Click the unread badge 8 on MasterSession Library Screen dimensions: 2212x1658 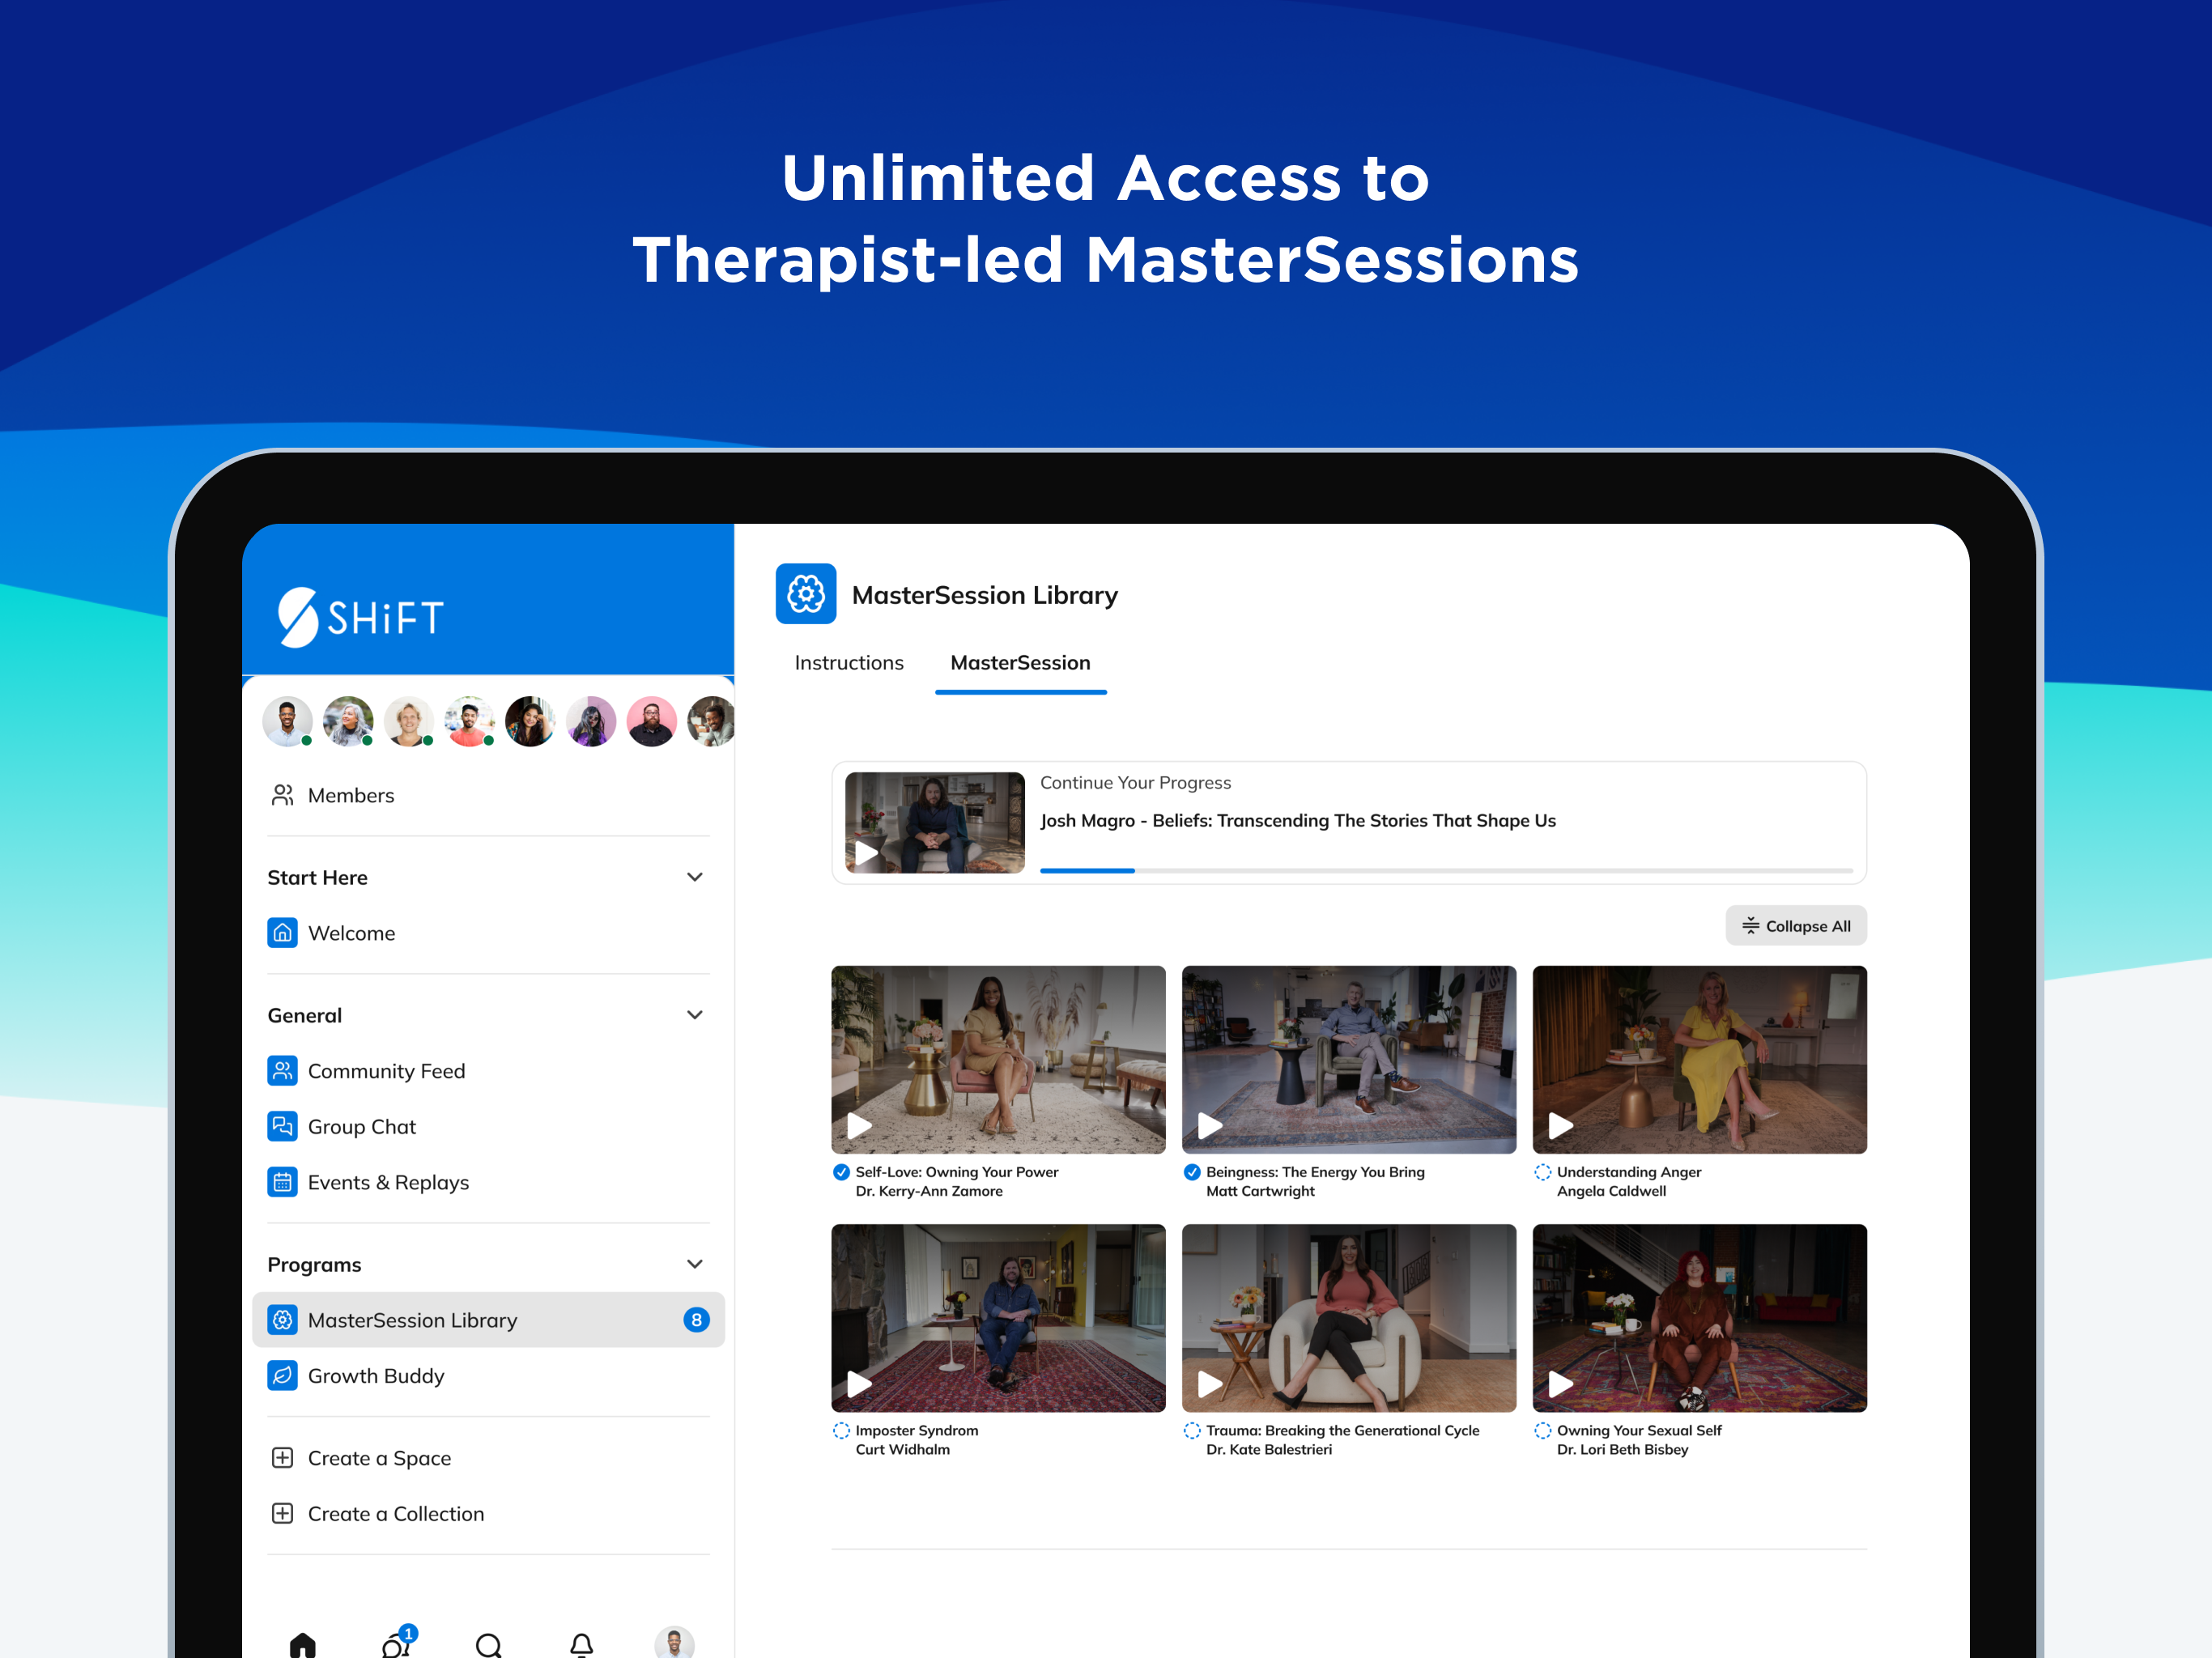[x=696, y=1320]
